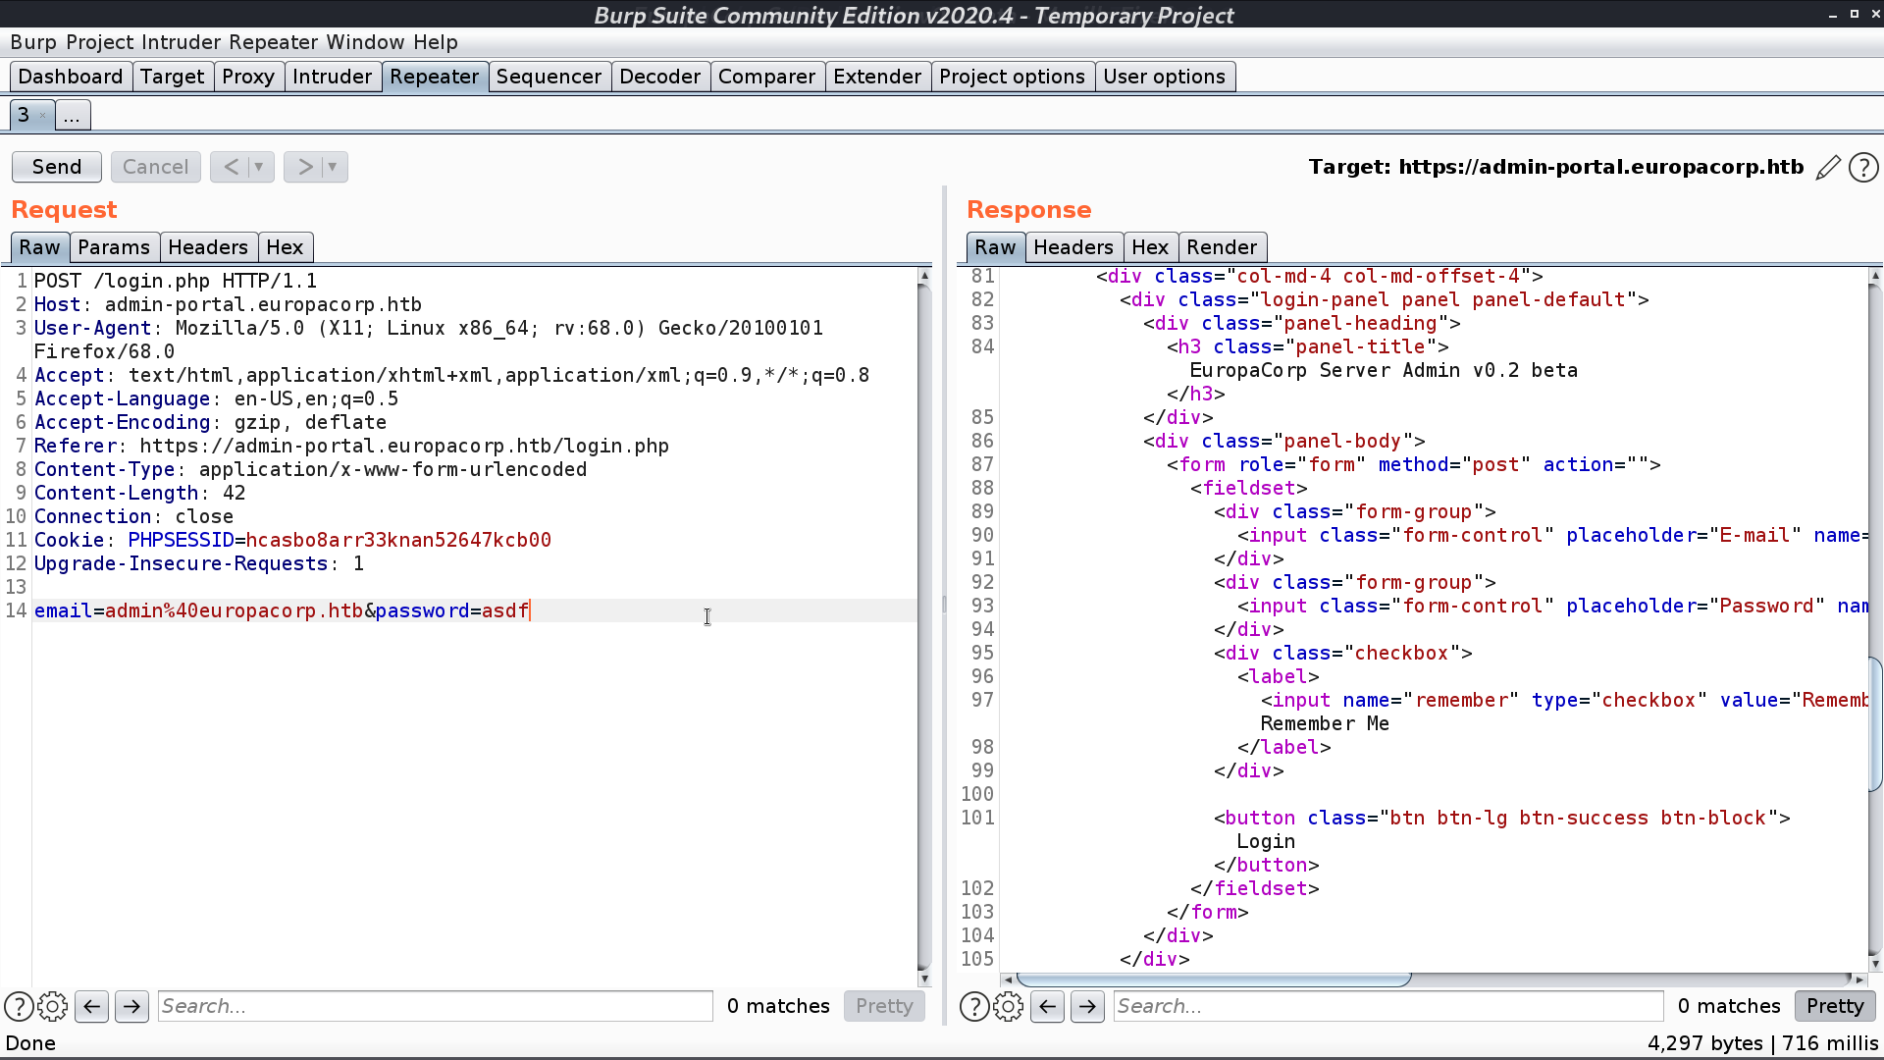This screenshot has width=1884, height=1060.
Task: Go back to previous request in history
Action: click(x=231, y=167)
